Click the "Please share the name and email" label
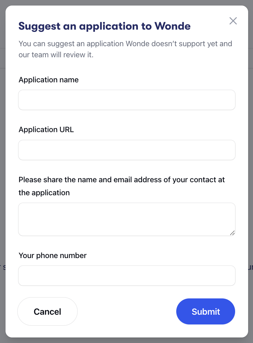 point(122,180)
